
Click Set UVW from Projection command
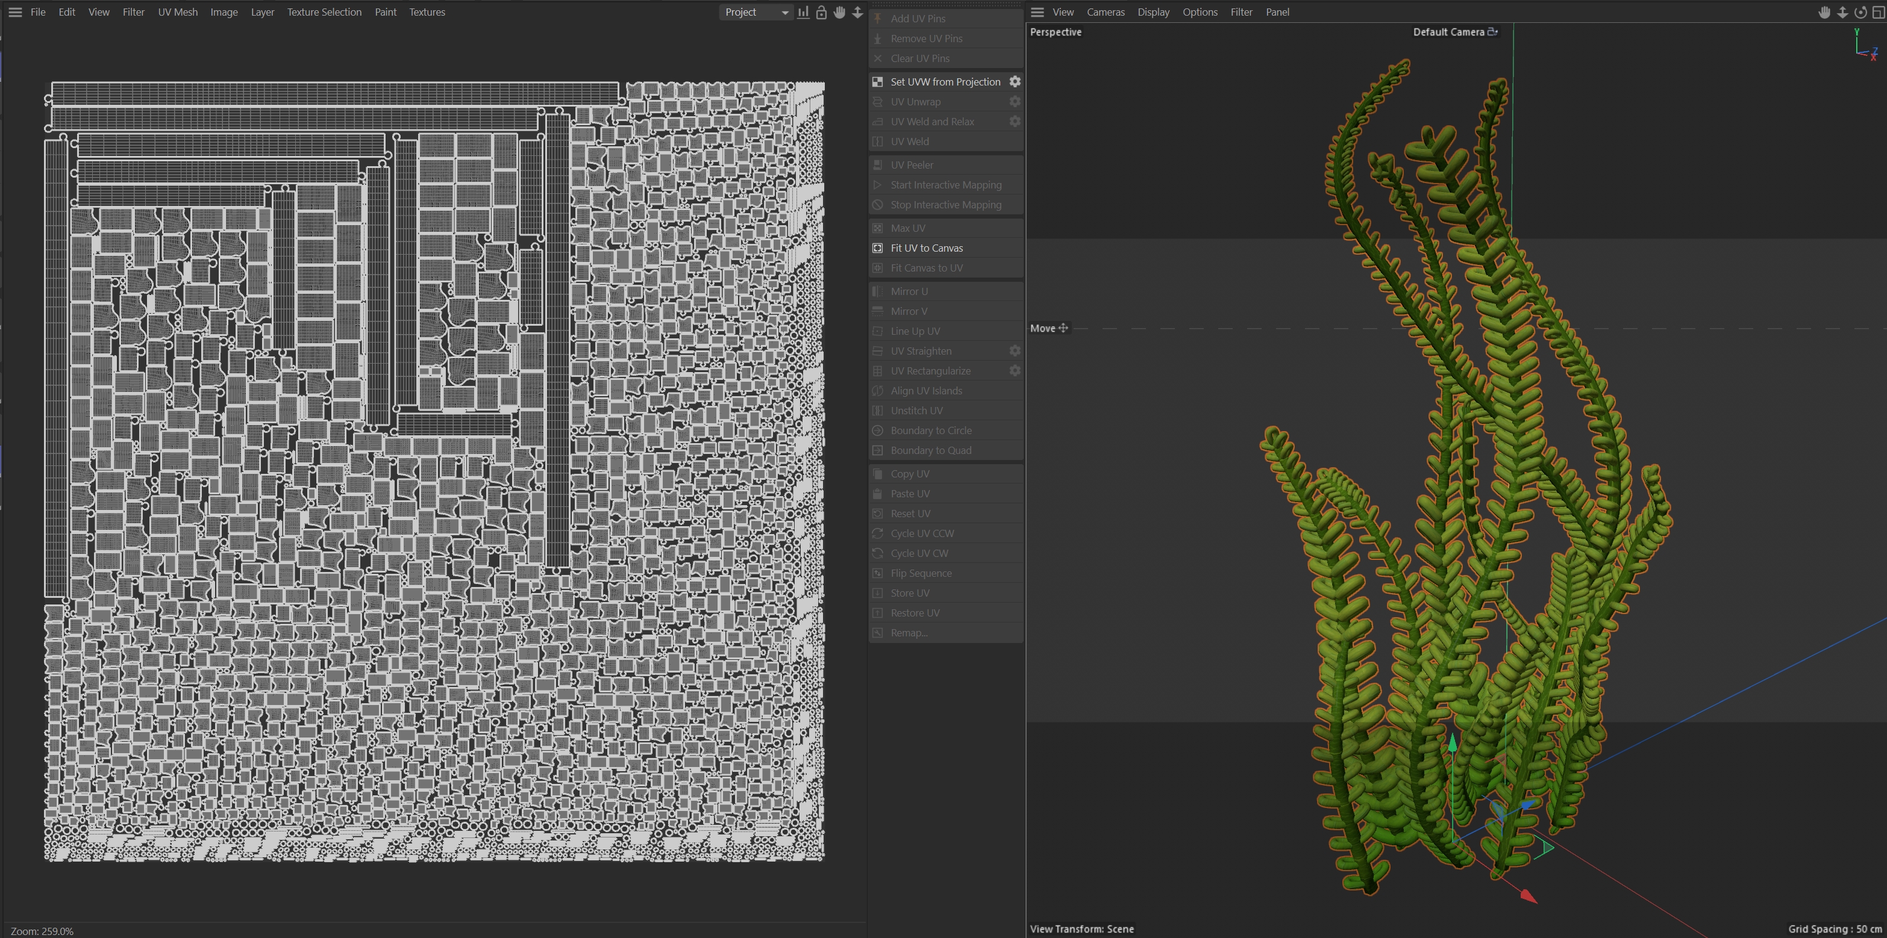[x=945, y=81]
